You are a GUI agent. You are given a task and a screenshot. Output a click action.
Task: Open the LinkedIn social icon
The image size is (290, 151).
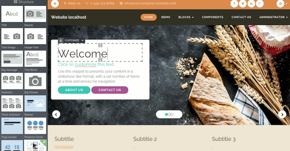tap(251, 3)
